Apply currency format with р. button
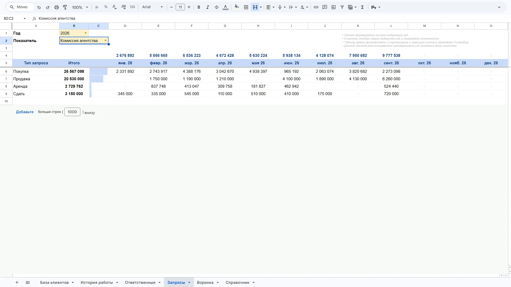 pyautogui.click(x=97, y=7)
